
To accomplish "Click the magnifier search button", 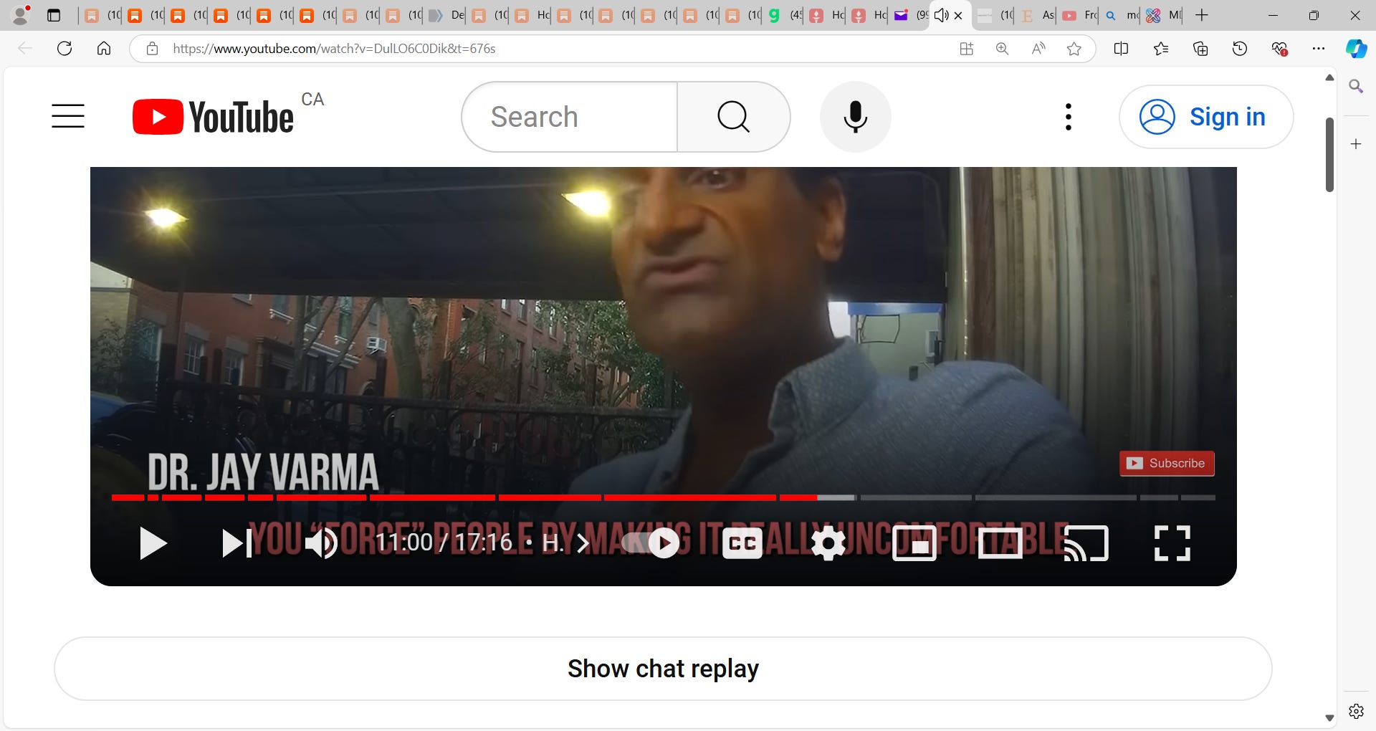I will coord(734,117).
